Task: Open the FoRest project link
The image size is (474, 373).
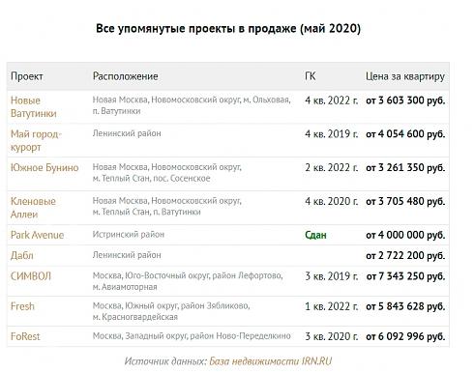Action: pos(25,336)
